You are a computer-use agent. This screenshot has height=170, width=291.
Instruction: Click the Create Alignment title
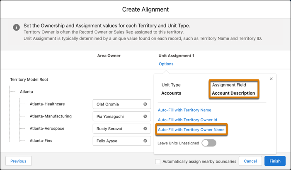click(x=145, y=9)
